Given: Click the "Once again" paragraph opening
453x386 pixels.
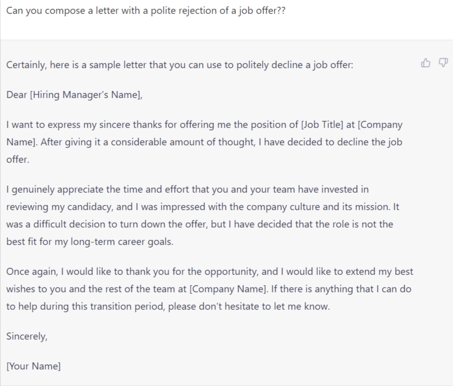Looking at the screenshot, I should [x=30, y=272].
